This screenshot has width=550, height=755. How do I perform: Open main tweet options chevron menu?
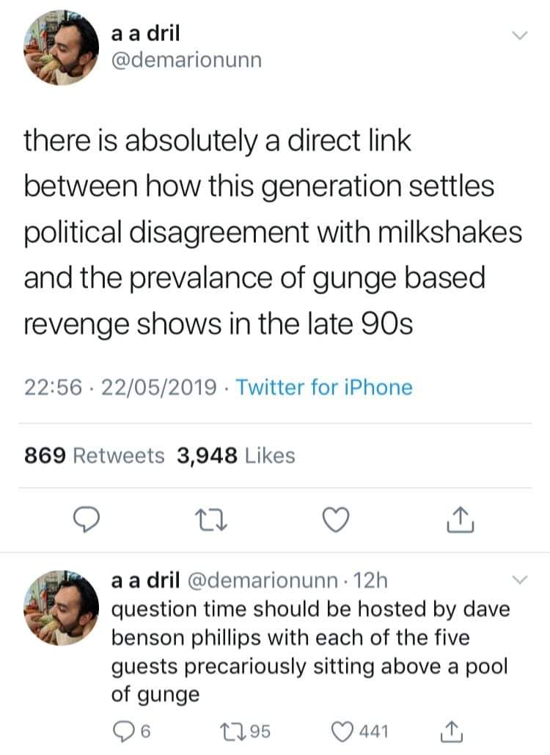519,36
